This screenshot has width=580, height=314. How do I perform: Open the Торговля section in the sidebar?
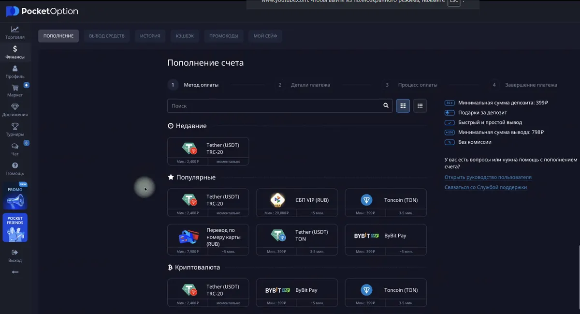pyautogui.click(x=15, y=32)
